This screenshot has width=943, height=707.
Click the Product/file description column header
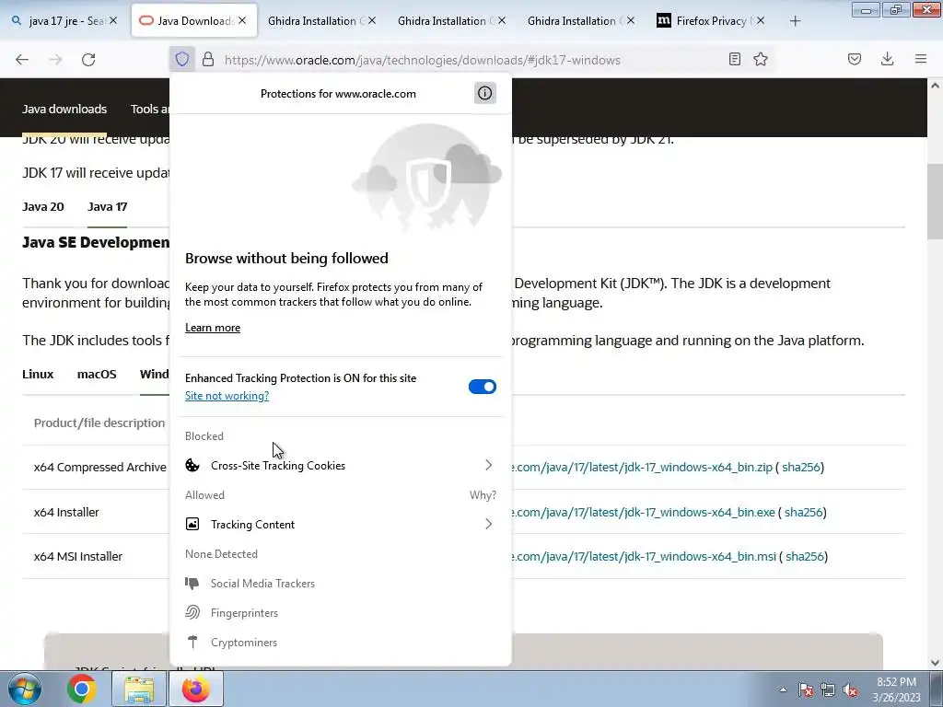(99, 423)
